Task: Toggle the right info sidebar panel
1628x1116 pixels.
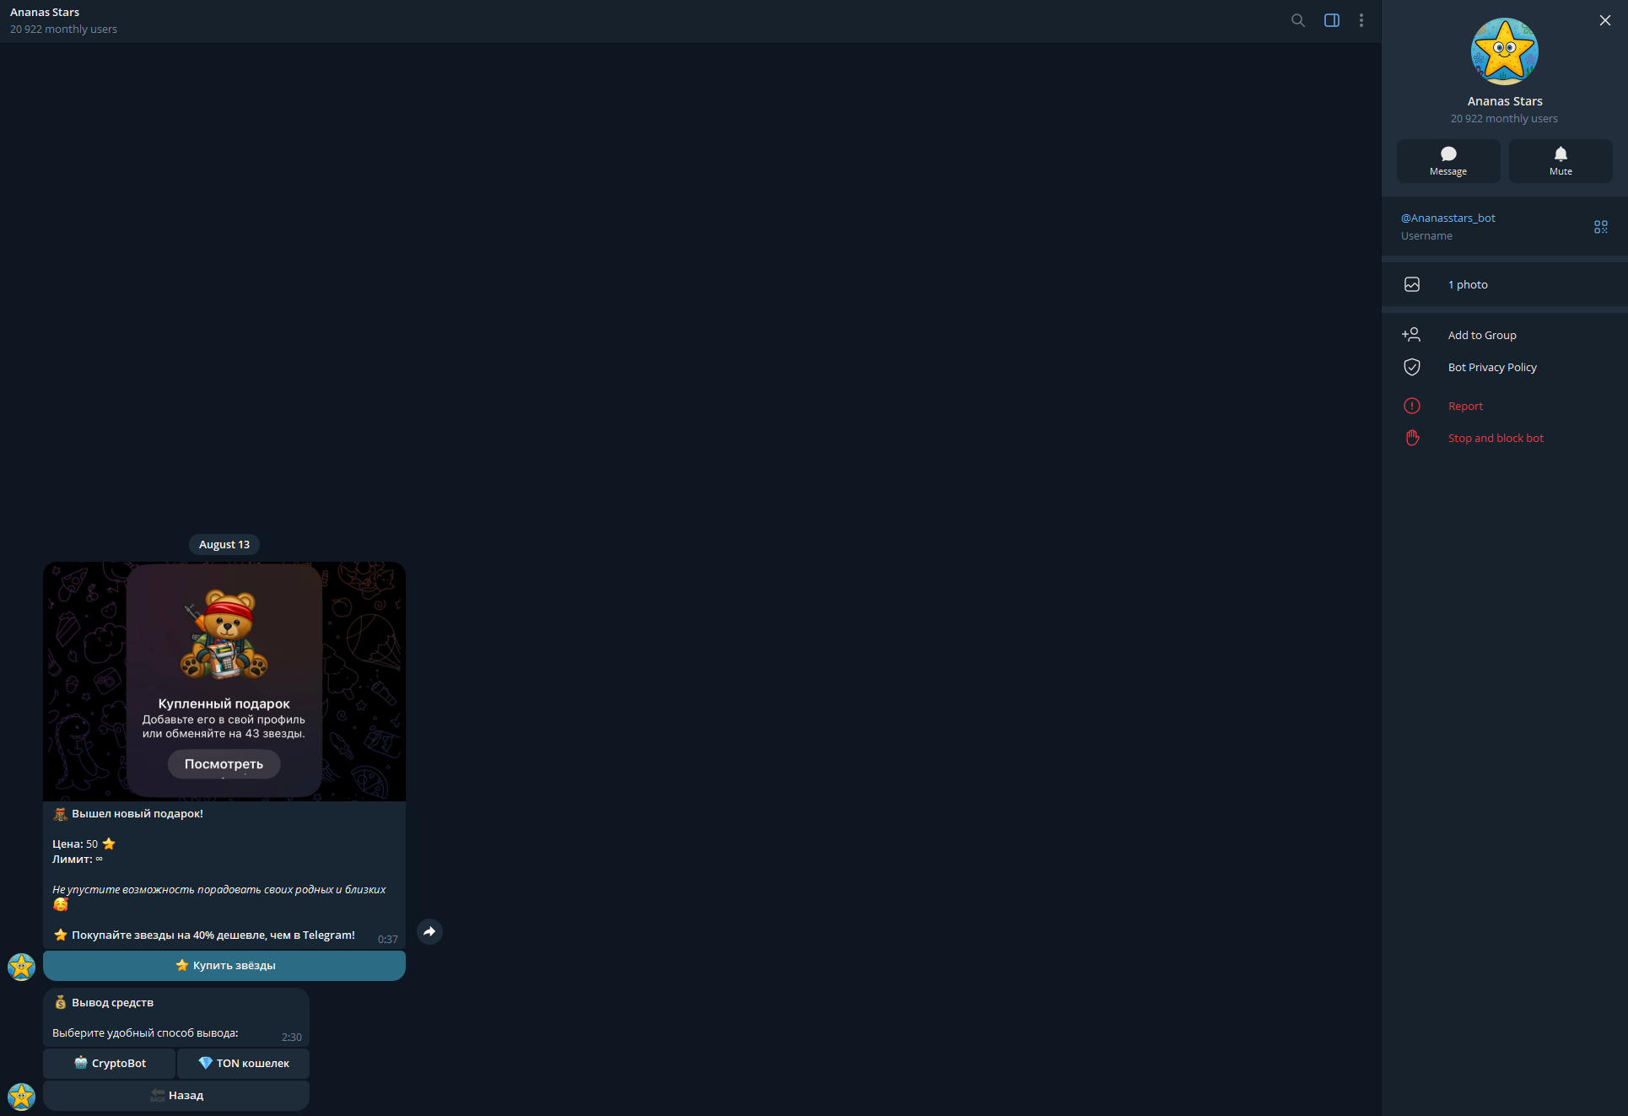Action: coord(1332,20)
